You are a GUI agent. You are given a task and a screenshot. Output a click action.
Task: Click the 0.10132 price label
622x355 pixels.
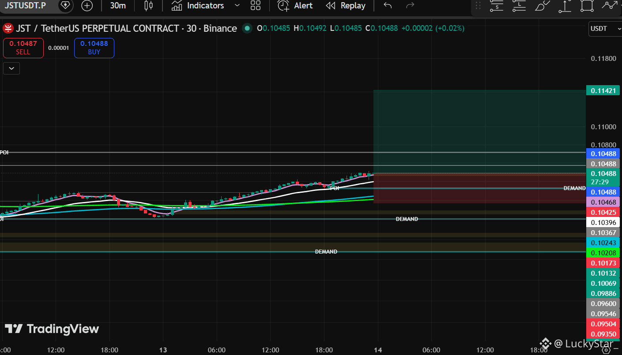[603, 273]
